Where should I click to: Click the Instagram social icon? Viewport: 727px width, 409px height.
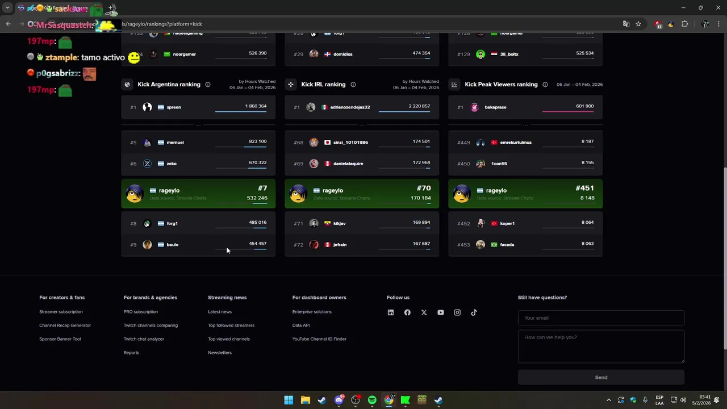click(x=457, y=312)
